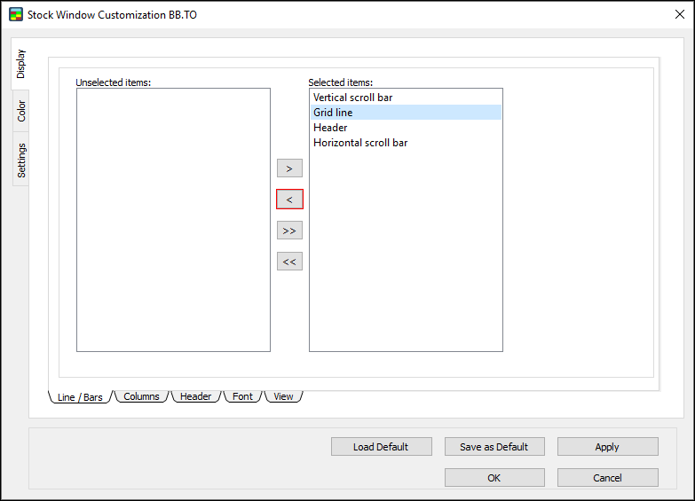Click the move right '>' arrow button
The width and height of the screenshot is (695, 501).
289,168
